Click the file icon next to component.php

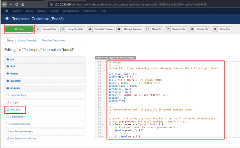coord(8,95)
